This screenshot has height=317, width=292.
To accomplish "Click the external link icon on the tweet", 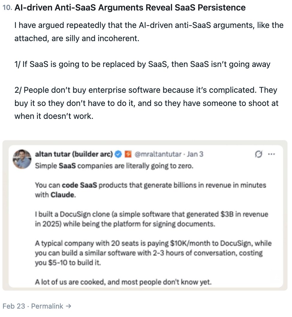I will [259, 154].
